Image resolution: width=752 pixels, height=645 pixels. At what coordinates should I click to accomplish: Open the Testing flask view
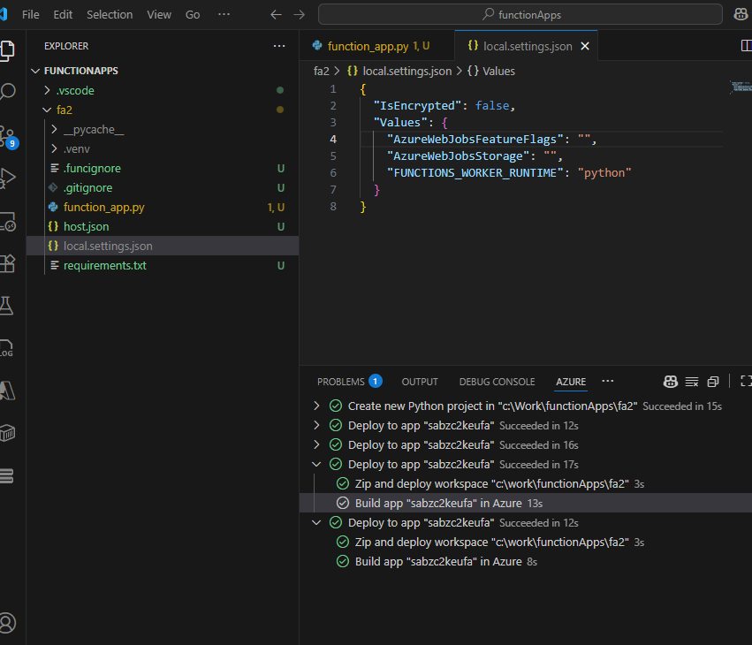(x=7, y=306)
